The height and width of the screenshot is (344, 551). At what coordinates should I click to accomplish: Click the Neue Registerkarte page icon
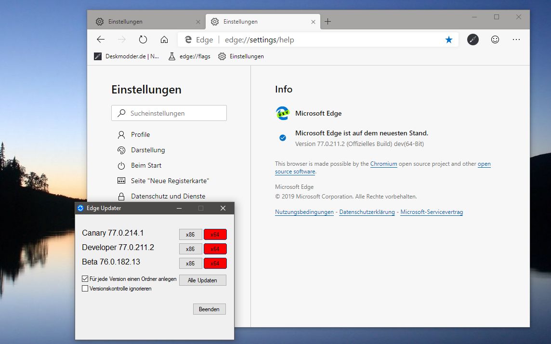121,181
